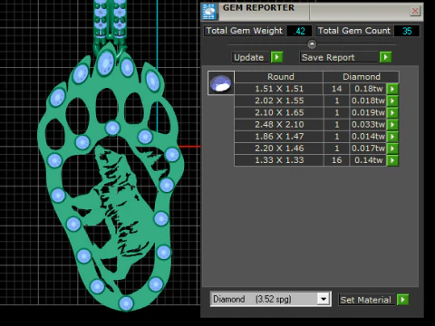
Task: Click the Total Gem Count label
Action: click(354, 31)
